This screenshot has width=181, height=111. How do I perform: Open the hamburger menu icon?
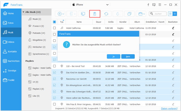pos(160,5)
